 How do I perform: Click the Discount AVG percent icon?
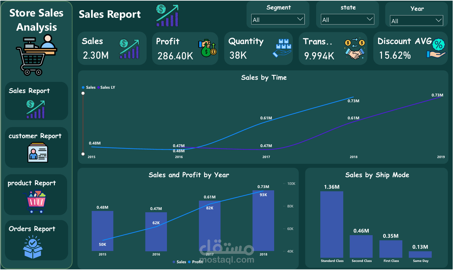[x=436, y=48]
